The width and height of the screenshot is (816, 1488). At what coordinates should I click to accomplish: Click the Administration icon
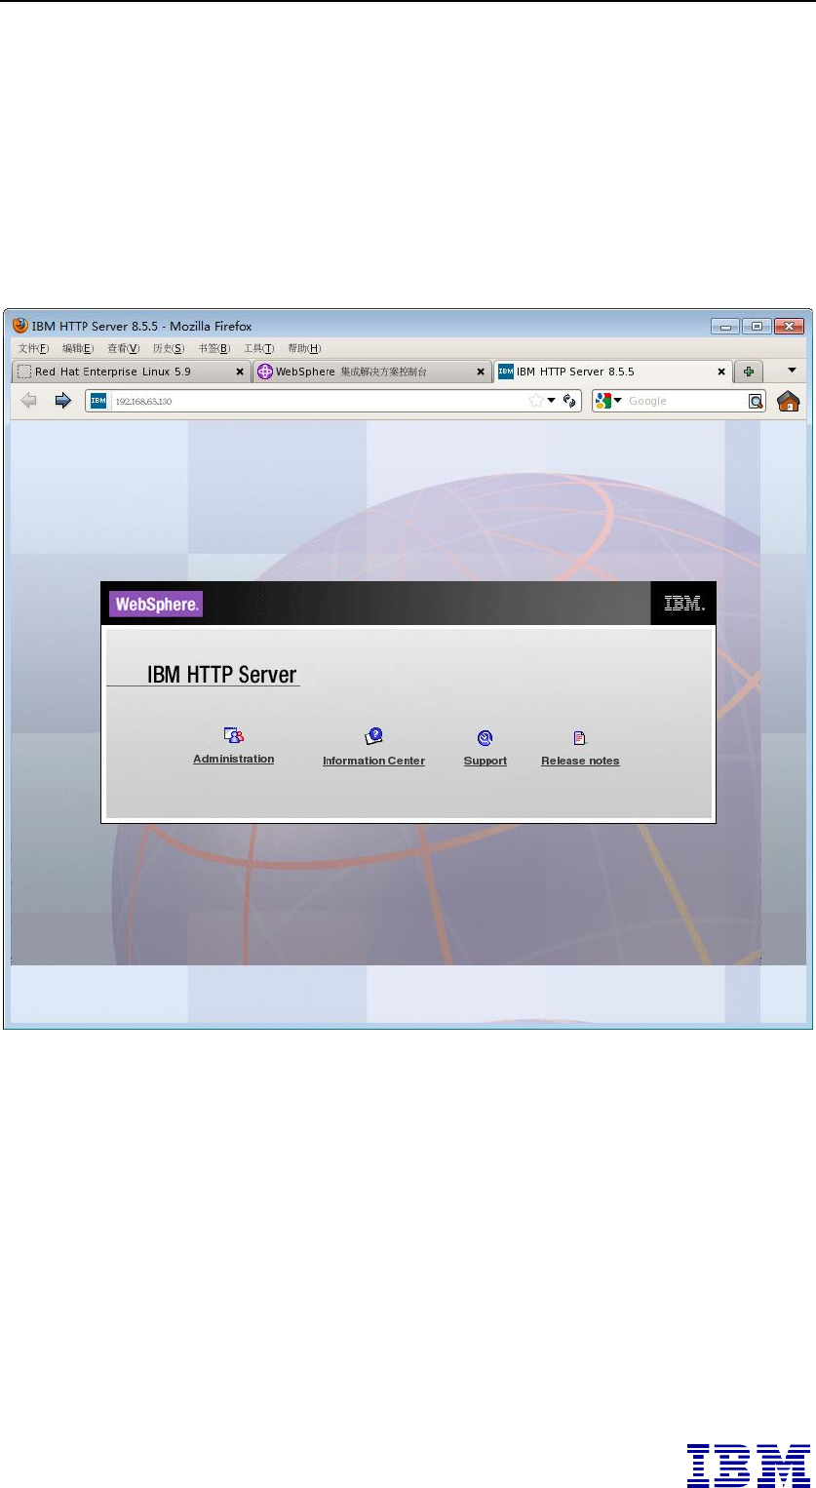pos(233,736)
